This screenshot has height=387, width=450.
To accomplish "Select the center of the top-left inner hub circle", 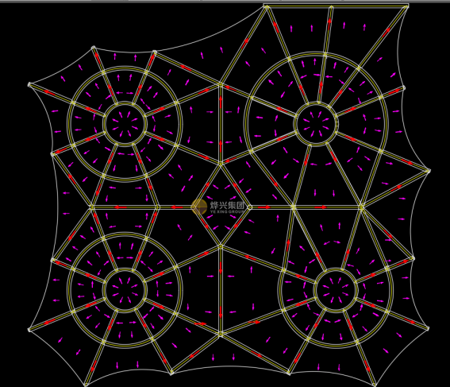I will (x=125, y=124).
